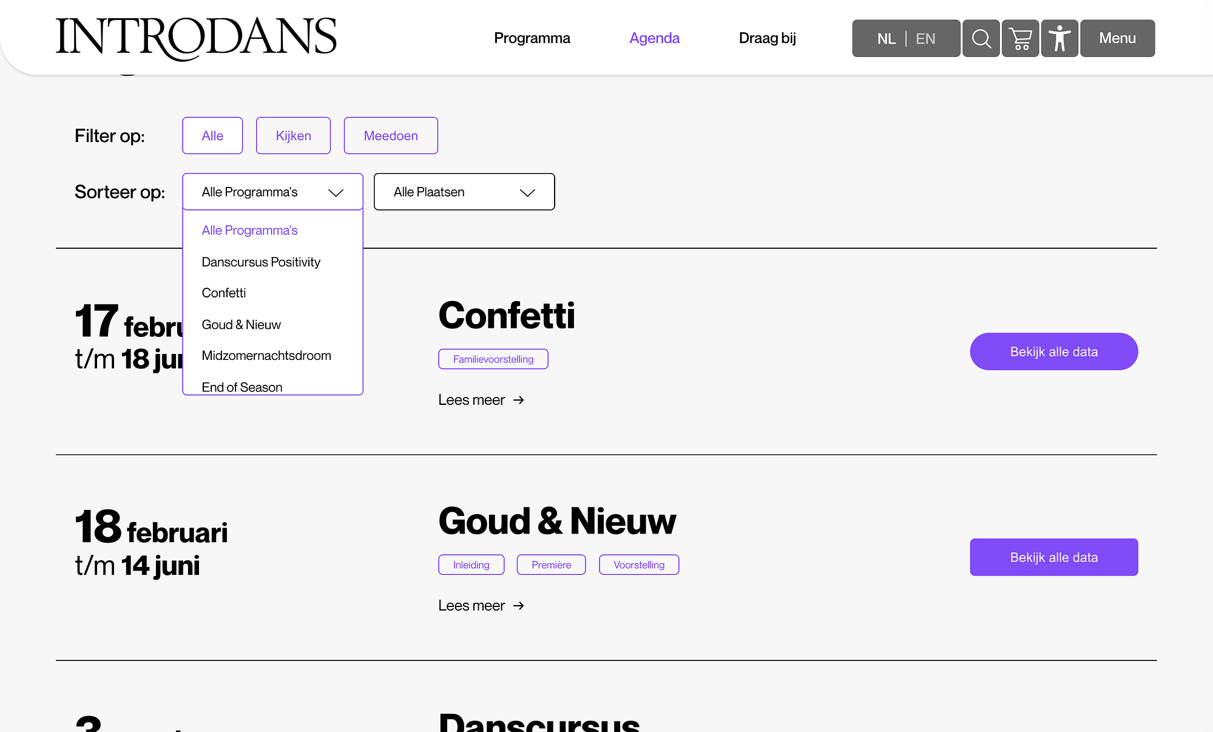Click arrow next to Goud & Nieuw Lees meer

[x=518, y=606]
